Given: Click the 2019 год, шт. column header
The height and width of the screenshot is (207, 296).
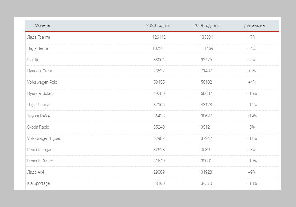Looking at the screenshot, I should [x=206, y=25].
